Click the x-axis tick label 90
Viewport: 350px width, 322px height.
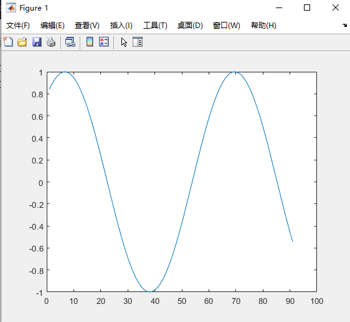[290, 301]
